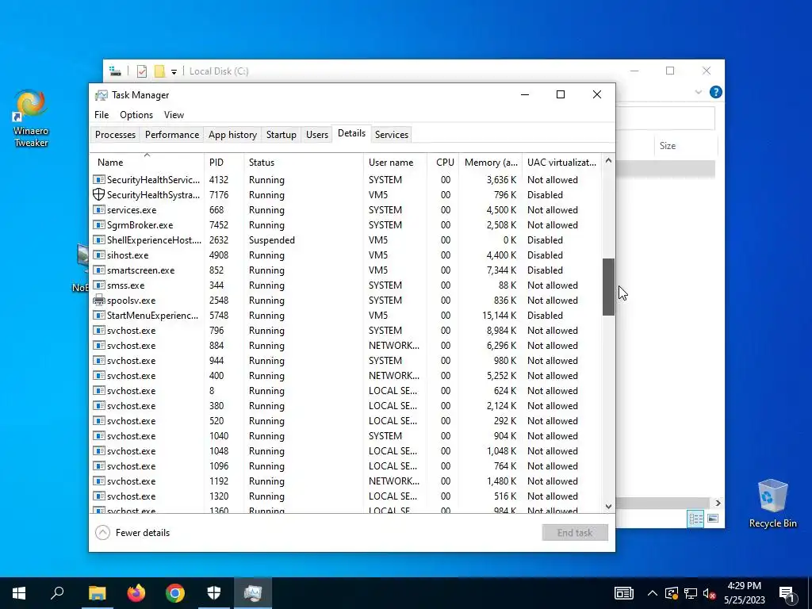Image resolution: width=812 pixels, height=609 pixels.
Task: Click the vertical scrollbar thumb in Details
Action: tap(608, 287)
